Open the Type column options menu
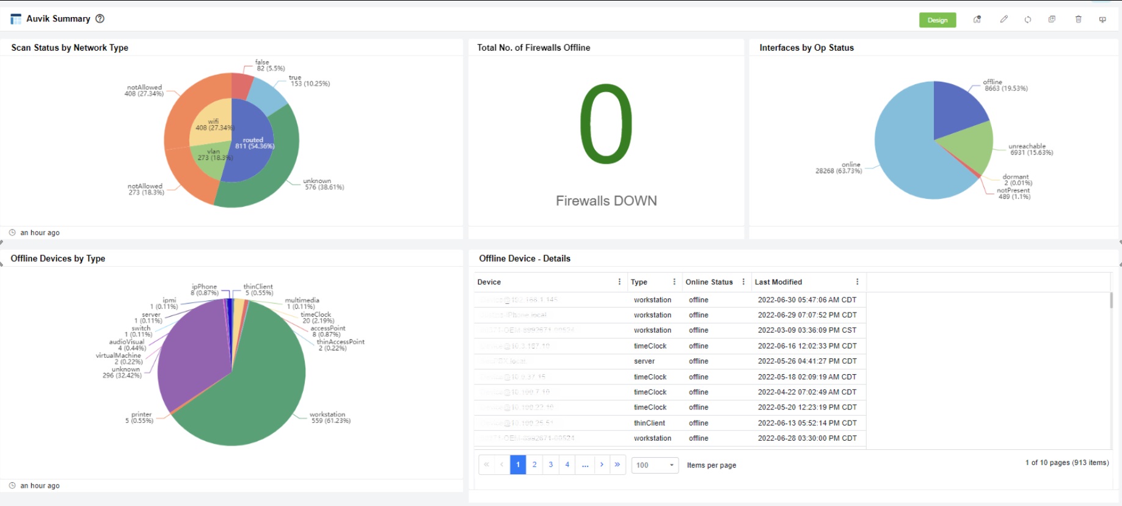 pos(674,282)
